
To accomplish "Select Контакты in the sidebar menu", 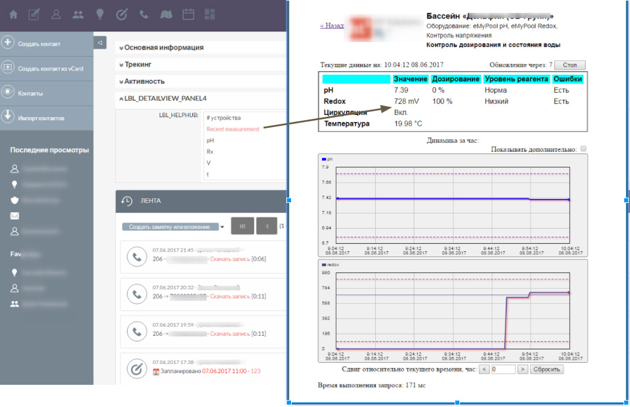I will pos(30,93).
